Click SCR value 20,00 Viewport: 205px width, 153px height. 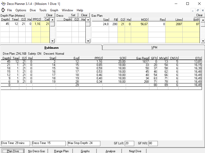click(114, 61)
